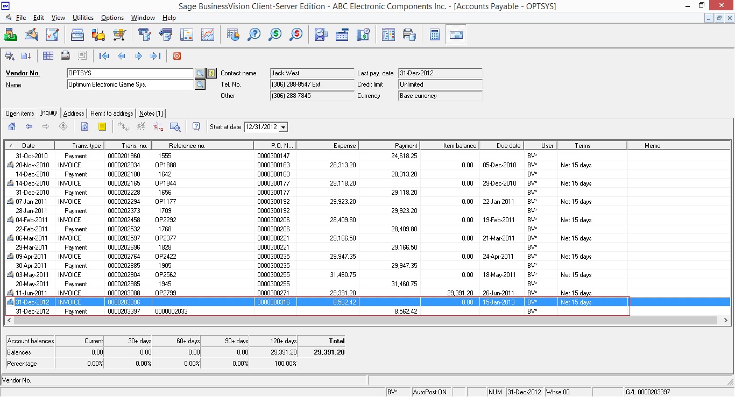Click the find transaction magnifier icon
735x397 pixels.
click(175, 127)
